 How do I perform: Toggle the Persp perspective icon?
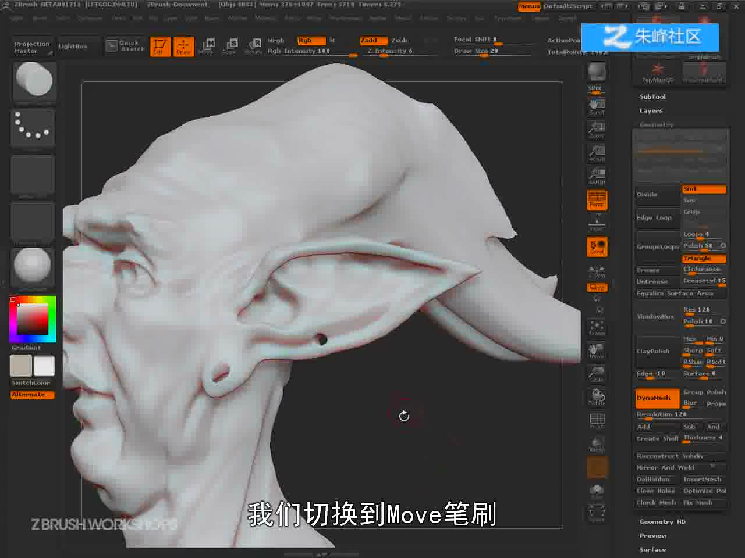[597, 199]
